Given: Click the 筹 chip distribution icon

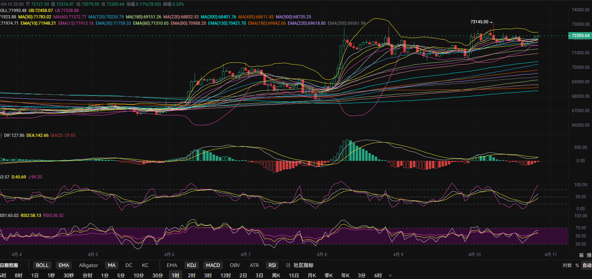Looking at the screenshot, I should (x=581, y=255).
